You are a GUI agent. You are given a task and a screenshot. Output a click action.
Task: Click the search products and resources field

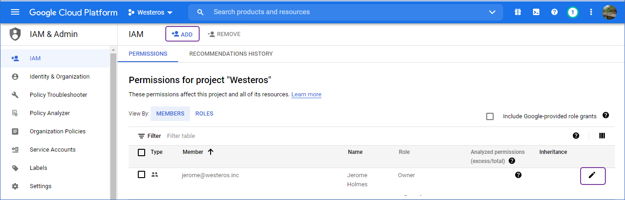[x=346, y=12]
